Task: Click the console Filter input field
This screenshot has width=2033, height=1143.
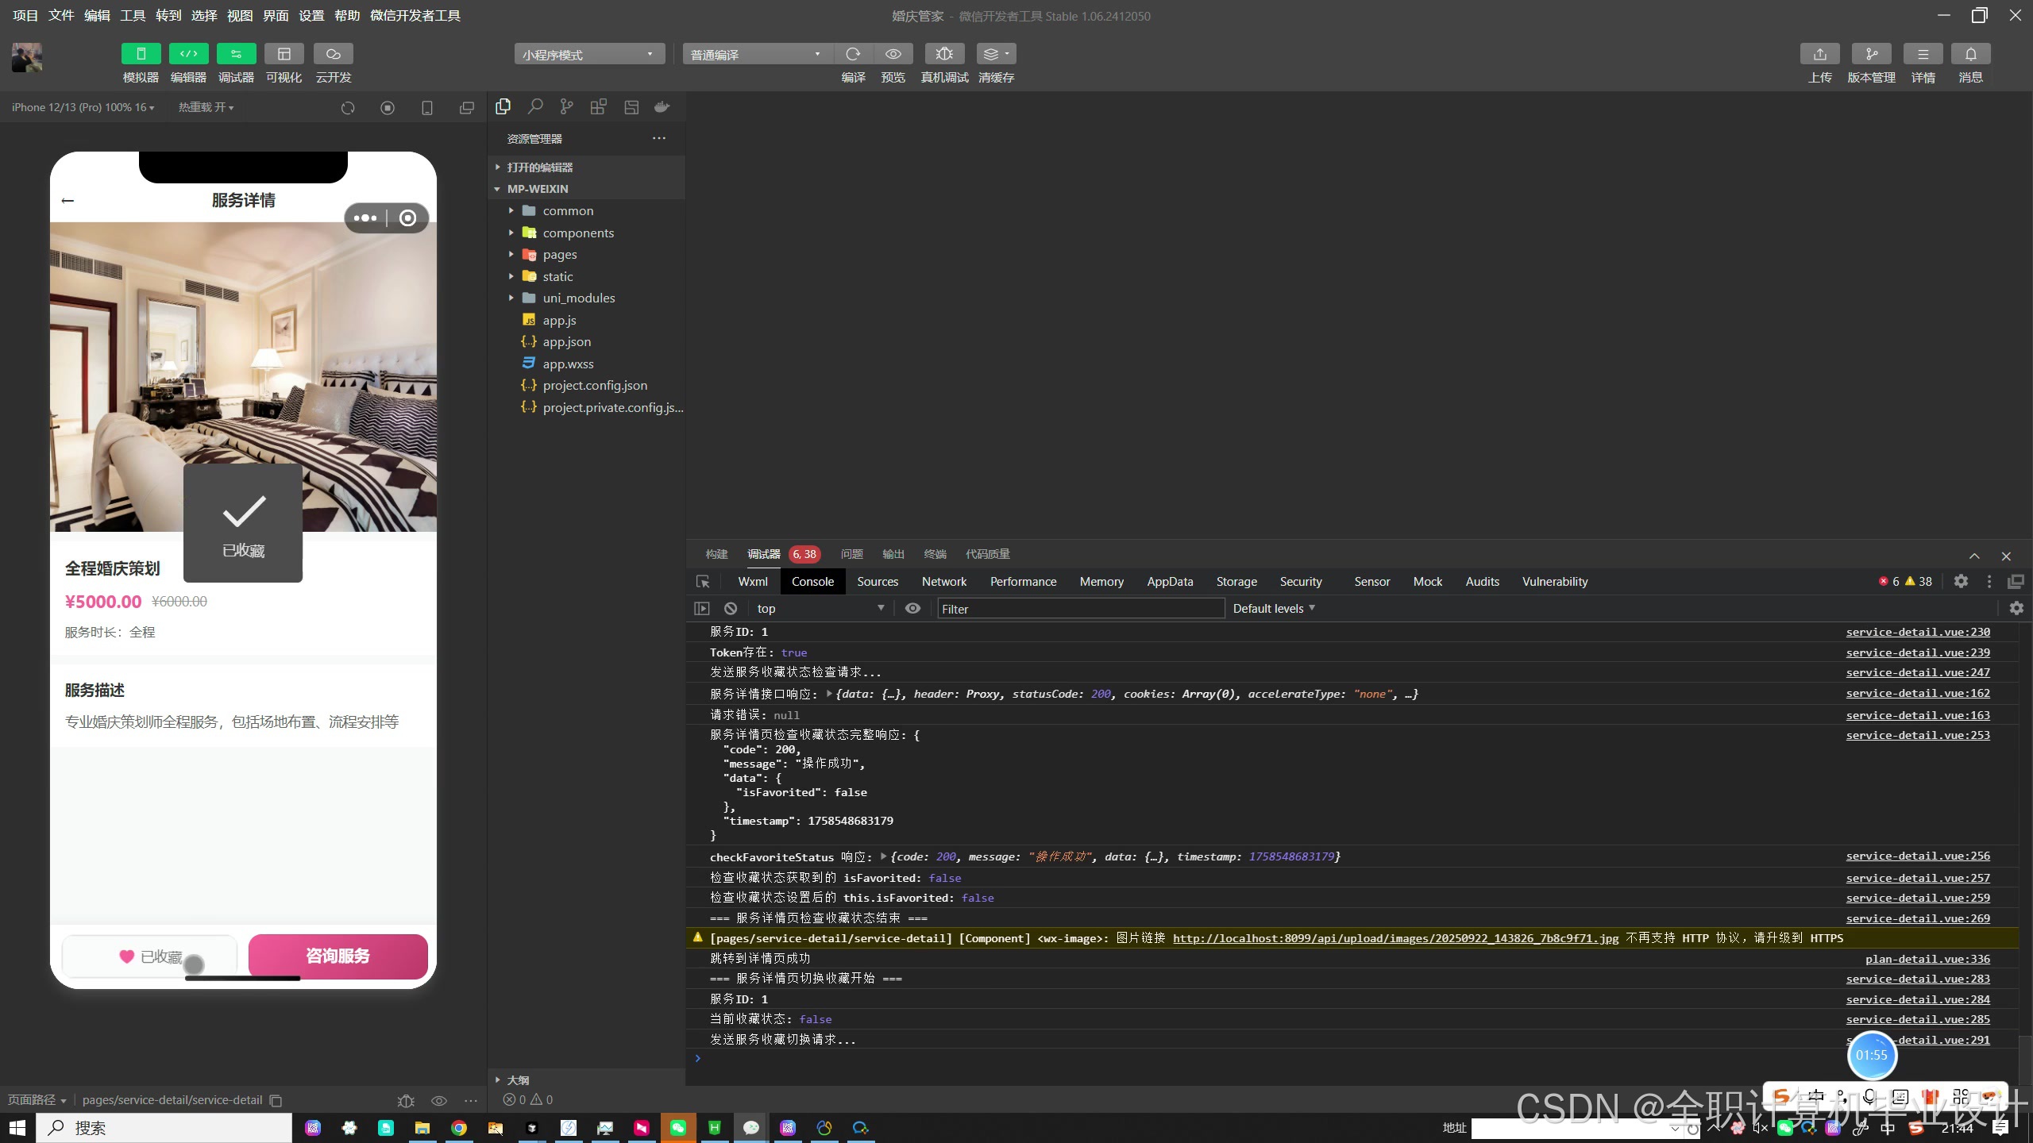Action: (x=1080, y=609)
